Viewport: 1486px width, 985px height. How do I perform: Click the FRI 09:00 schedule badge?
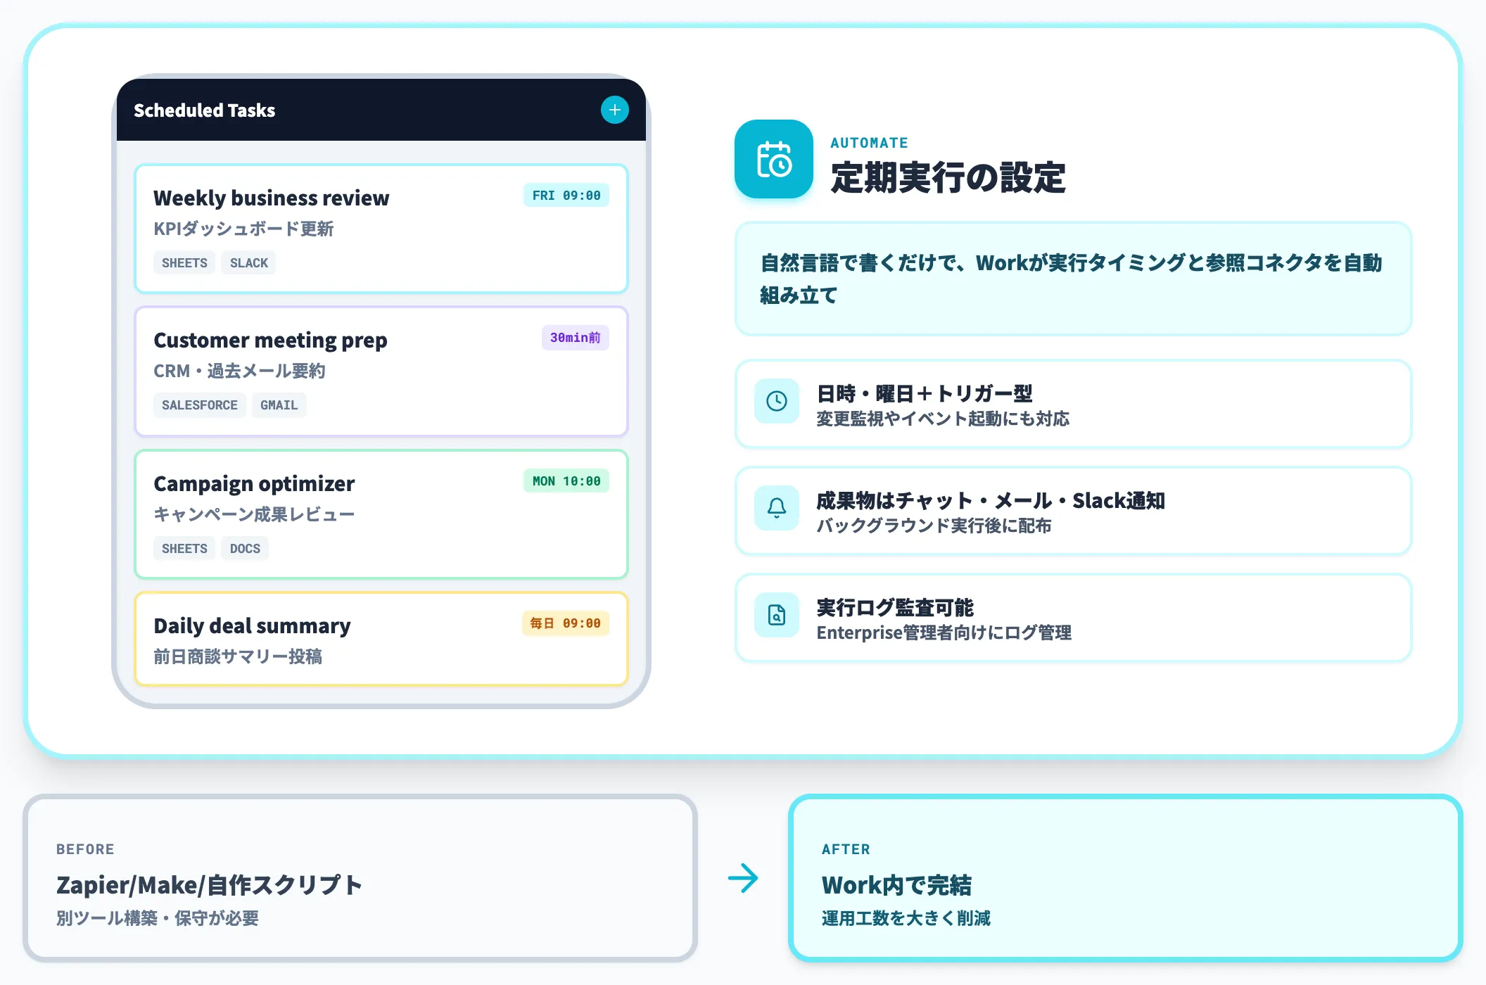(566, 196)
